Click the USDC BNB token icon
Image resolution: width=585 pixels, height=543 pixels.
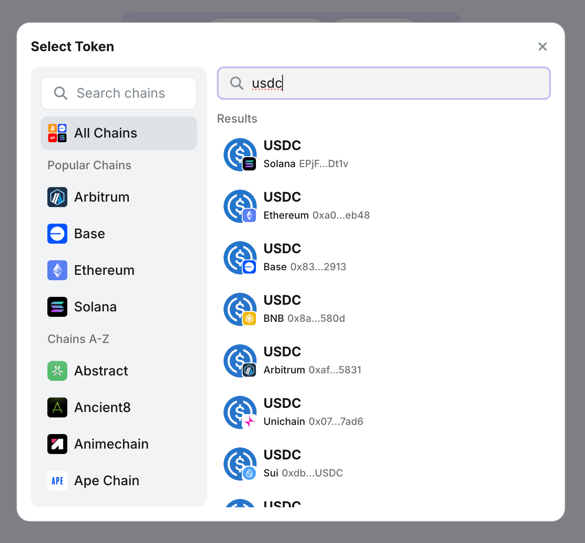240,309
